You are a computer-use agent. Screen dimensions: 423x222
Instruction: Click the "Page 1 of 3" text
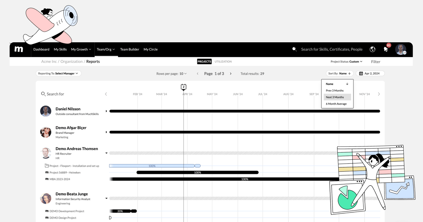(214, 74)
